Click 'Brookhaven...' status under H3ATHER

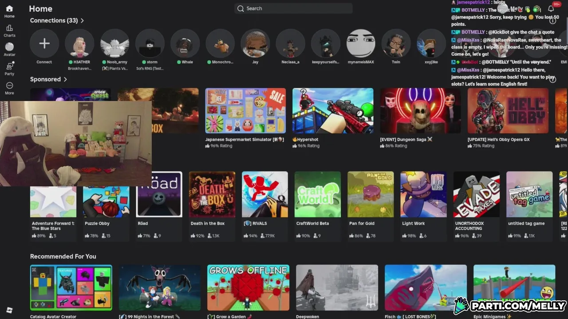(79, 69)
